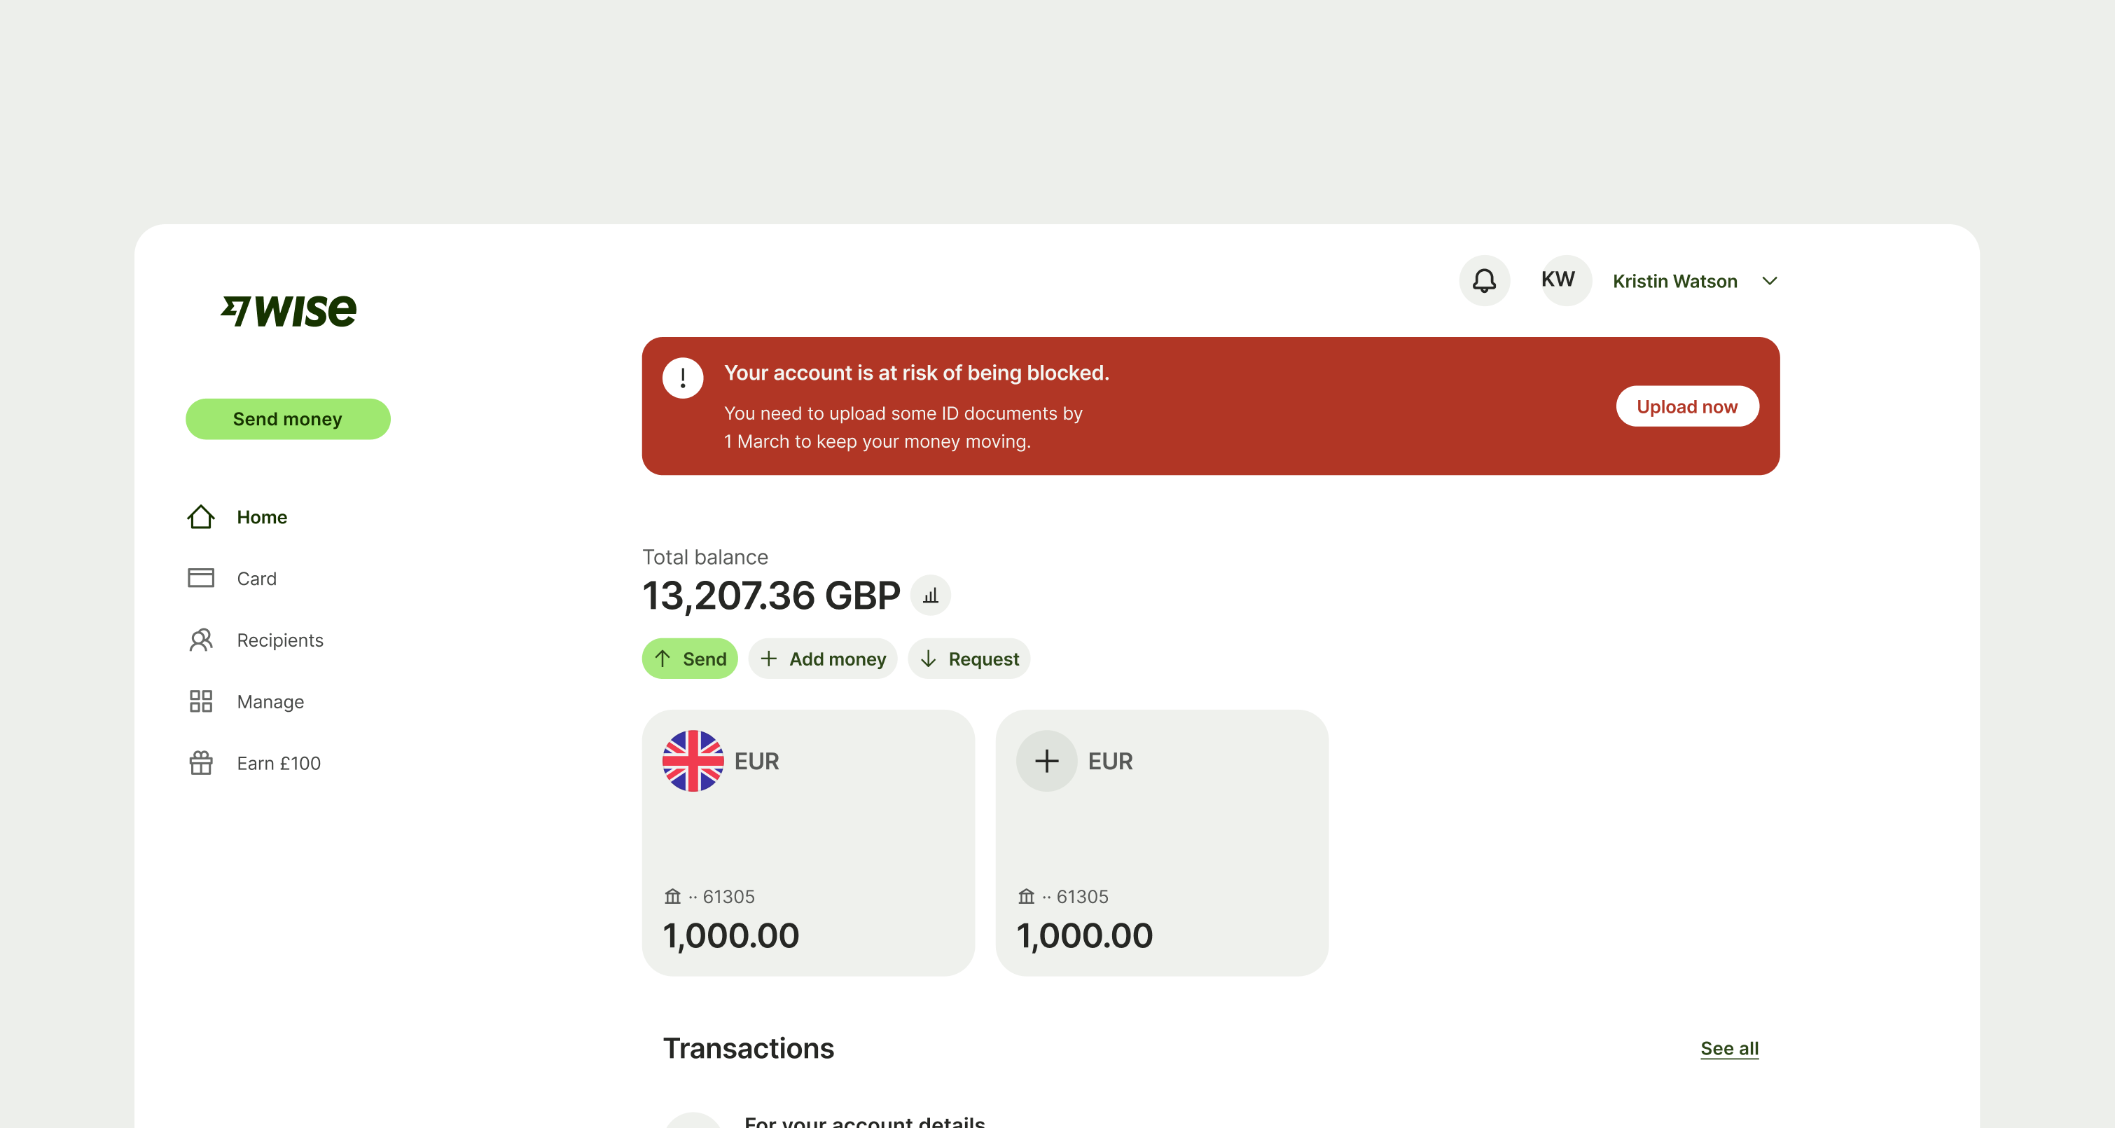Select Earn £100 referral item
2115x1128 pixels.
pos(278,763)
